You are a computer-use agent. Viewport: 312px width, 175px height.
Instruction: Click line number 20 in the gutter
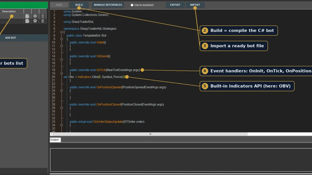pyautogui.click(x=53, y=77)
